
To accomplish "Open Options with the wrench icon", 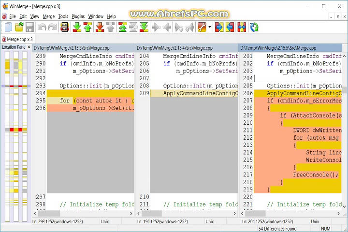I will point(202,27).
